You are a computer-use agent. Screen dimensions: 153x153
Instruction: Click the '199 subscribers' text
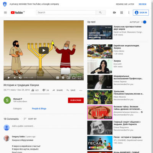click(20, 101)
